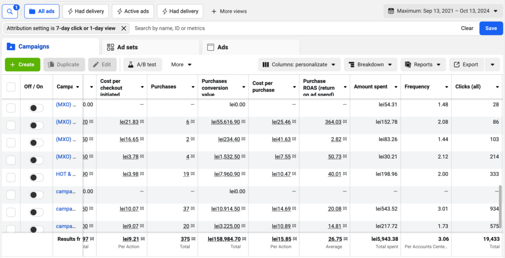The image size is (505, 258).
Task: Switch to the Ads tab
Action: 251,47
